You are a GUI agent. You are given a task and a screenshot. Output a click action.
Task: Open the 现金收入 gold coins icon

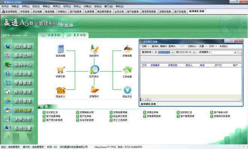[x=60, y=90]
